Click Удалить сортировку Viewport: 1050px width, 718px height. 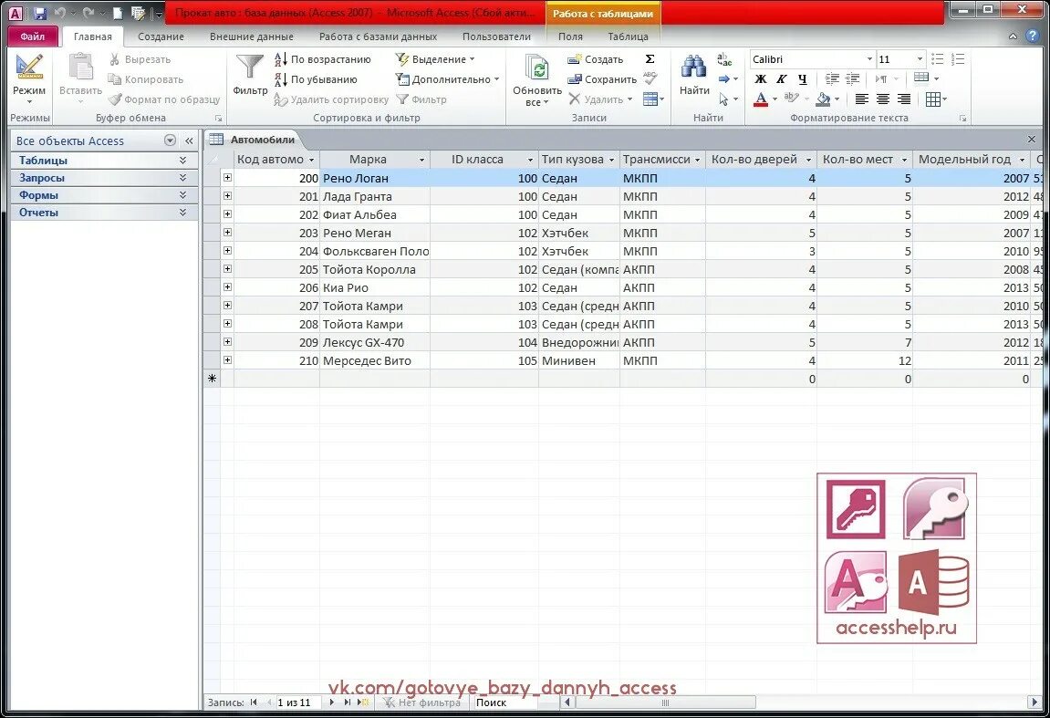coord(331,99)
